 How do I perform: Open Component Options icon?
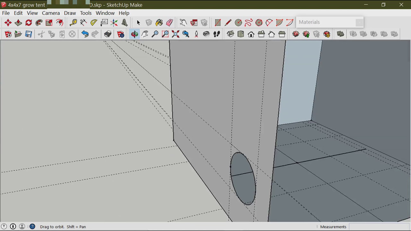pos(194,22)
